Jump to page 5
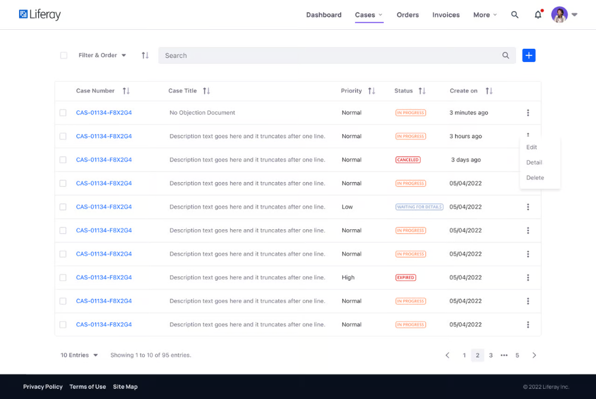This screenshot has height=399, width=596. pyautogui.click(x=517, y=356)
